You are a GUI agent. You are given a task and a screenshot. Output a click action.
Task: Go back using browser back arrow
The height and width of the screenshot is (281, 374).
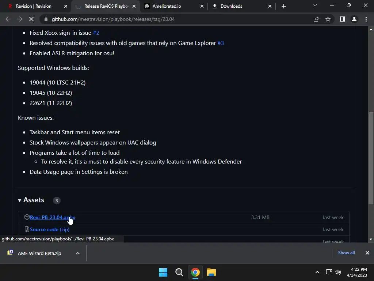8,19
